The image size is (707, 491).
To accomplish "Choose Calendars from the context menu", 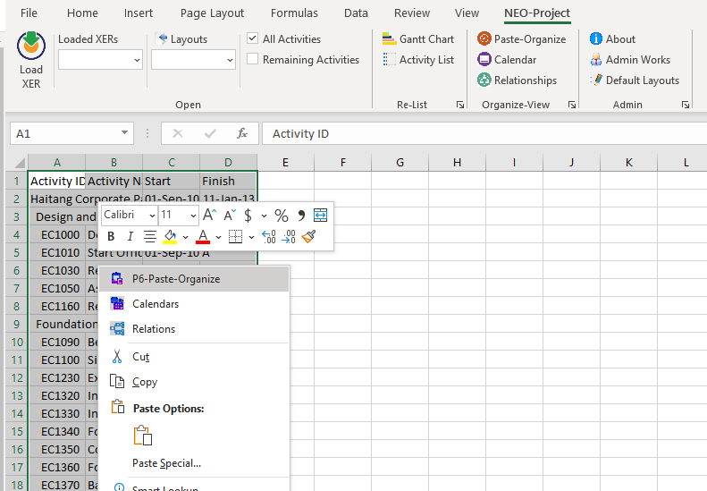I will point(194,304).
